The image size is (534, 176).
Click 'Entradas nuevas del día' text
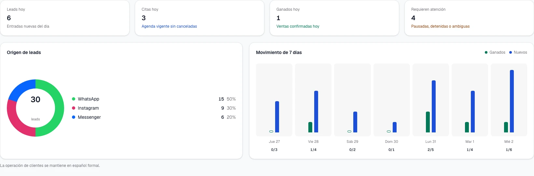[28, 26]
